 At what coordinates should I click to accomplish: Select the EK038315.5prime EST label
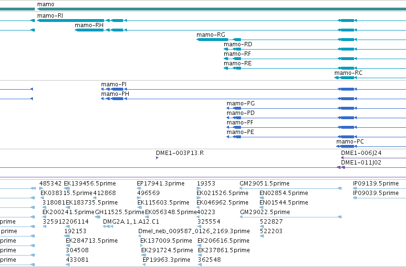click(x=66, y=193)
